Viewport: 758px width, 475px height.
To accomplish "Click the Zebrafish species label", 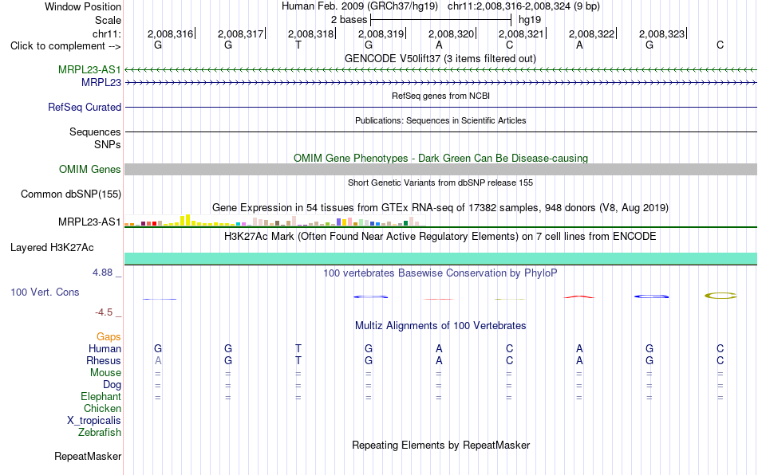I will click(x=100, y=433).
